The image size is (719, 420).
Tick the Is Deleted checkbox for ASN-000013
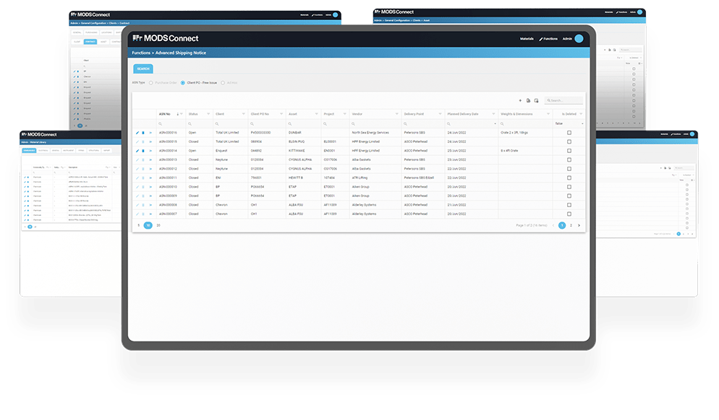click(x=569, y=159)
